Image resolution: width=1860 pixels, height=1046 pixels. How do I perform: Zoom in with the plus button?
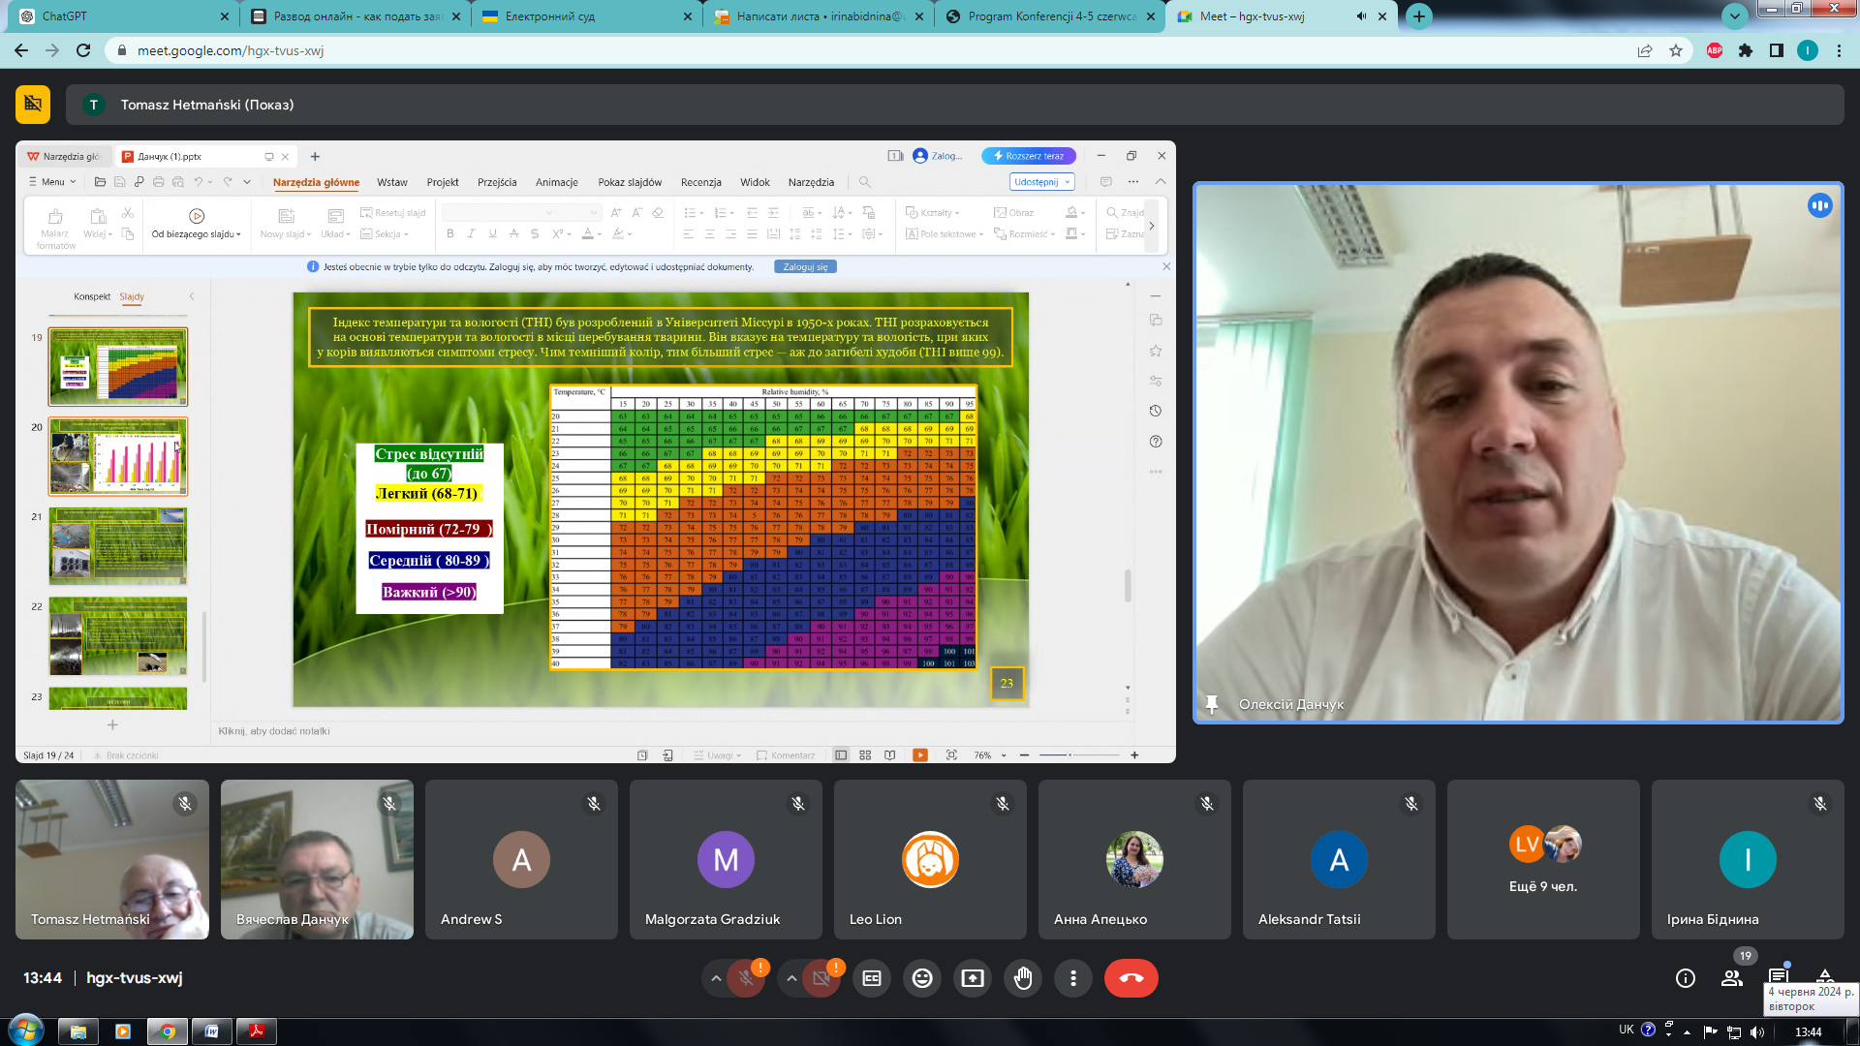1134,755
